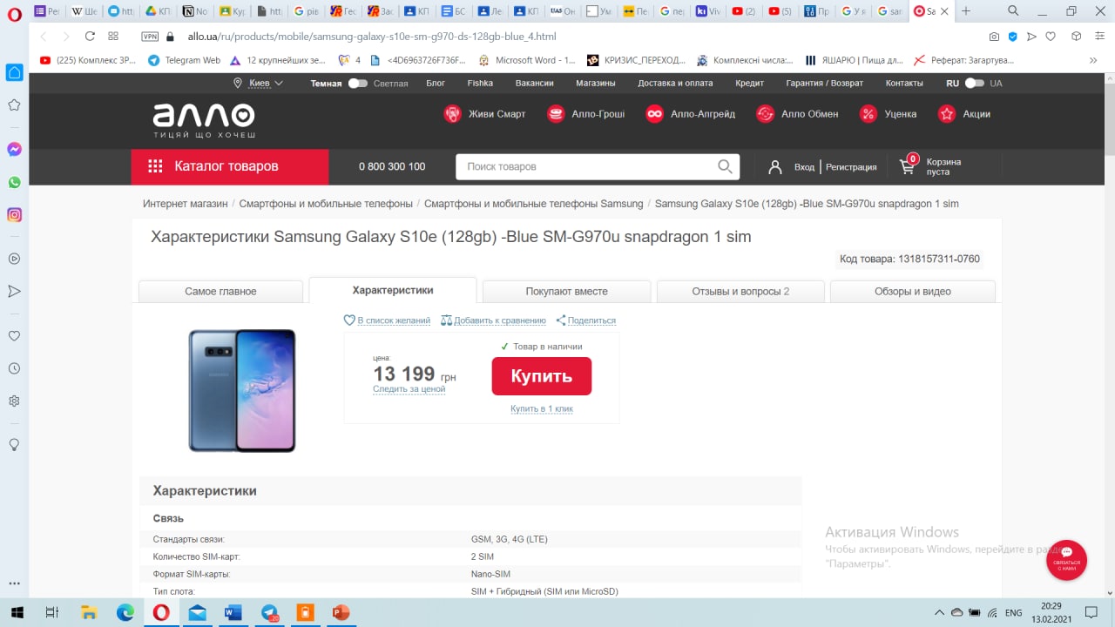1115x627 pixels.
Task: Open the red chat bubble 'Связаться с нами'
Action: [x=1066, y=560]
